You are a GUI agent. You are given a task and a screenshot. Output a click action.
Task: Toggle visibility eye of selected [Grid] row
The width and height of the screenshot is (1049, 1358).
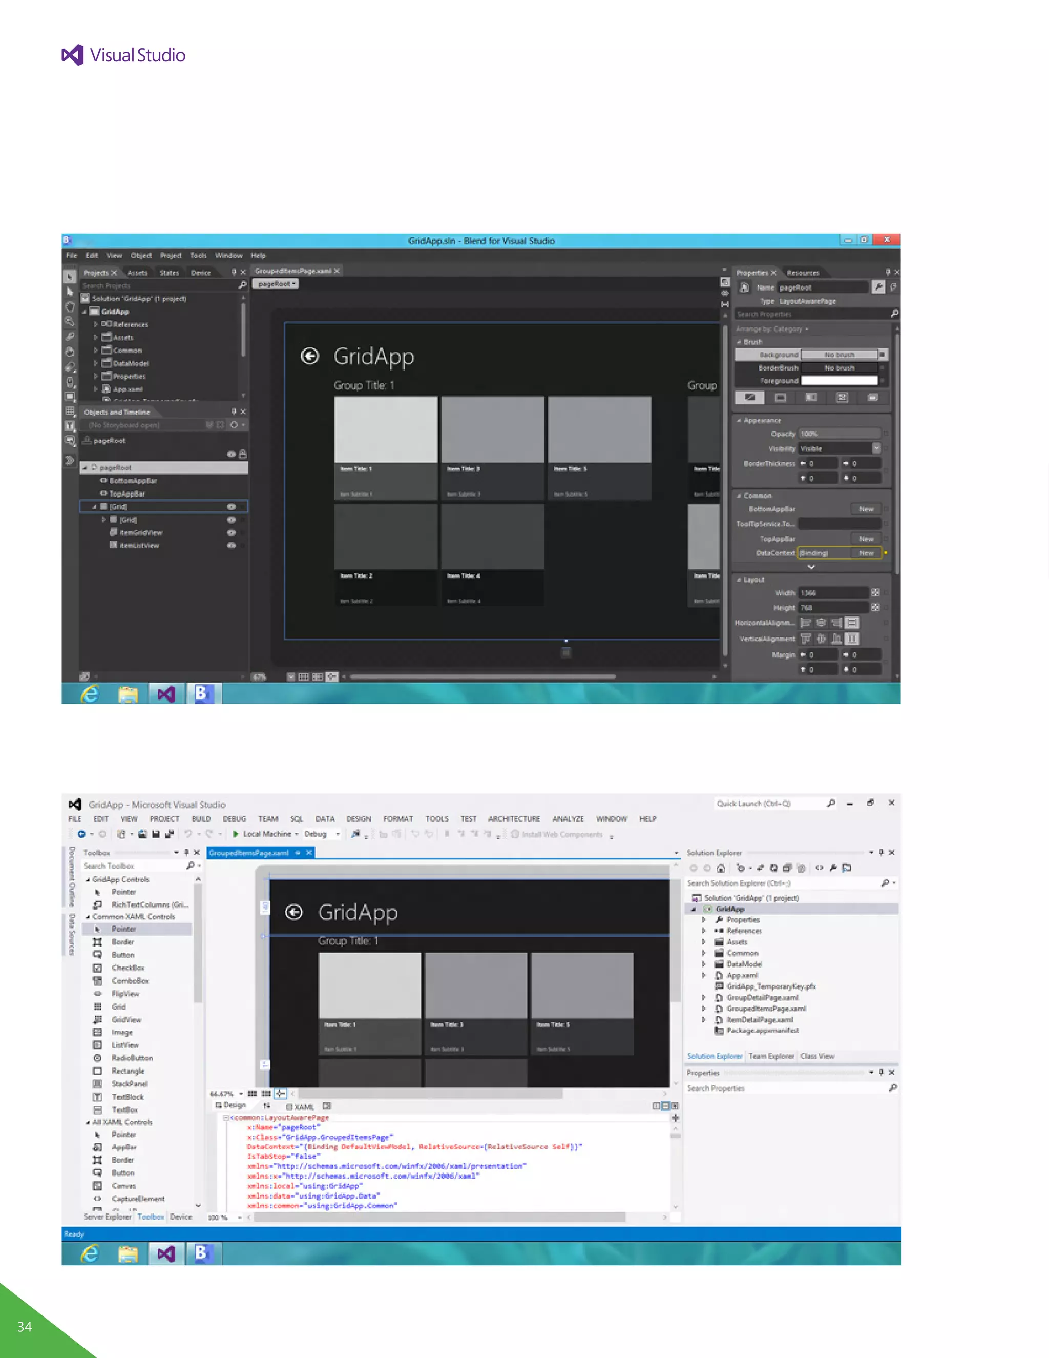coord(231,507)
